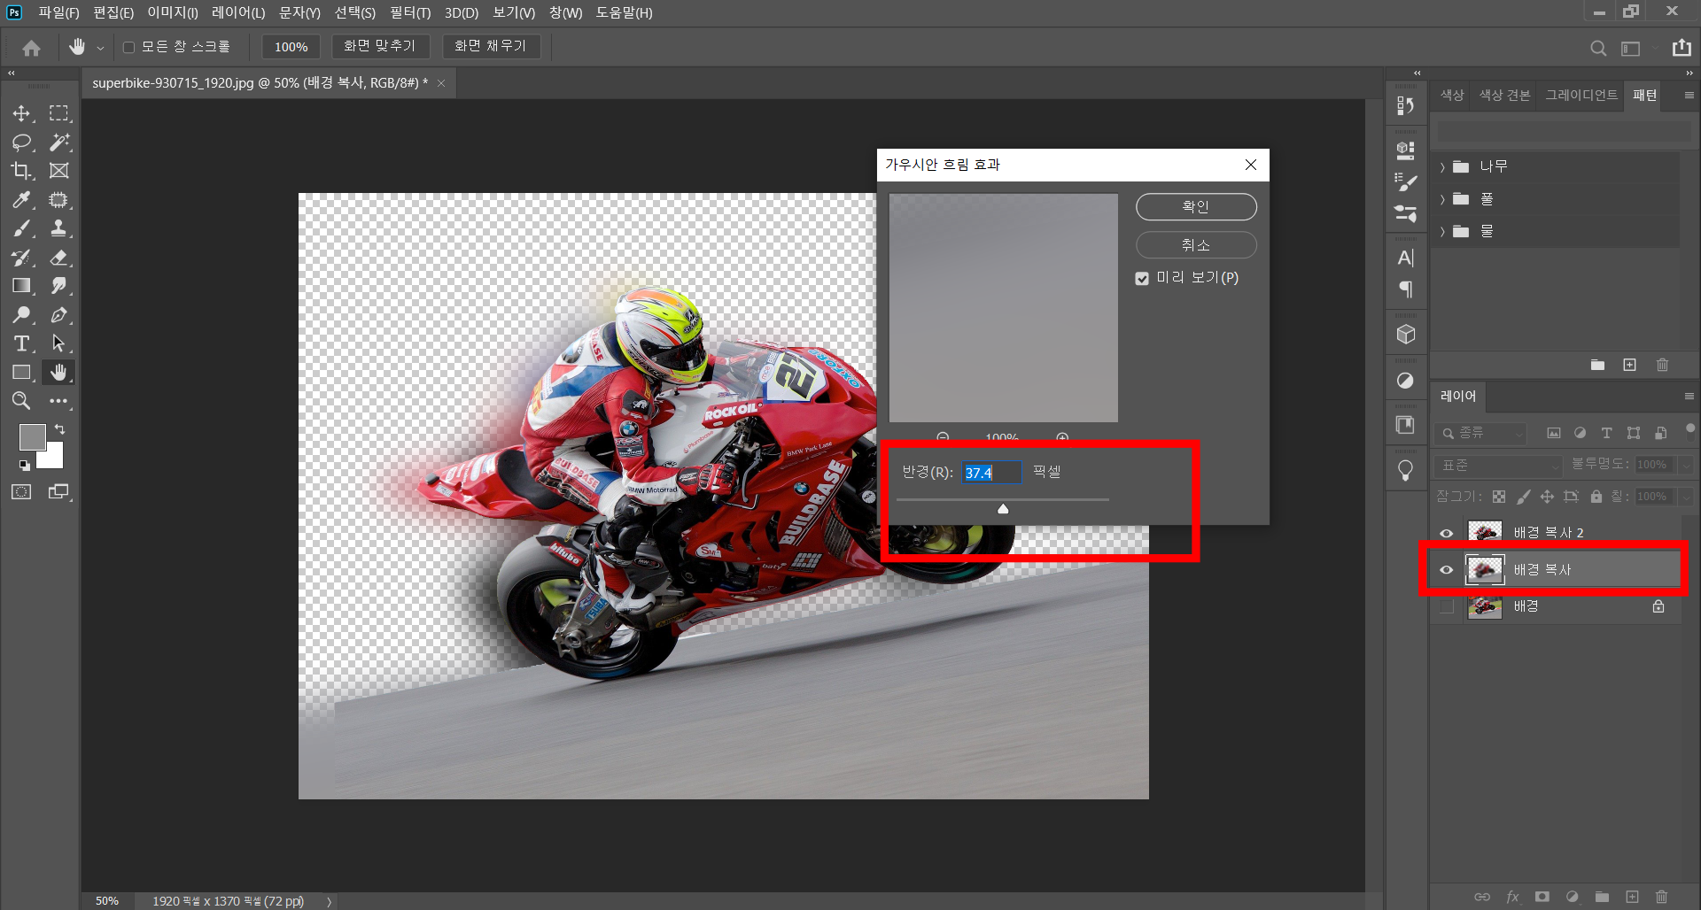Screen dimensions: 1701x910
Task: Toggle the 미리 보기(P) checkbox
Action: coord(1142,278)
